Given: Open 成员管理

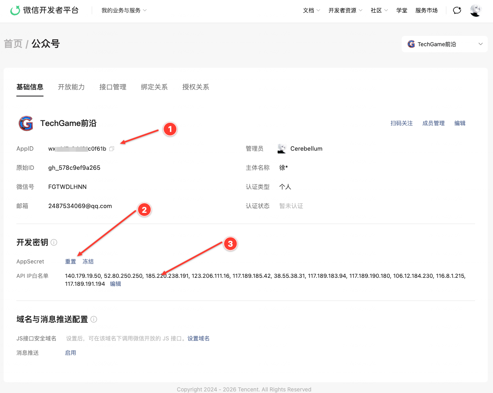Looking at the screenshot, I should pos(434,124).
